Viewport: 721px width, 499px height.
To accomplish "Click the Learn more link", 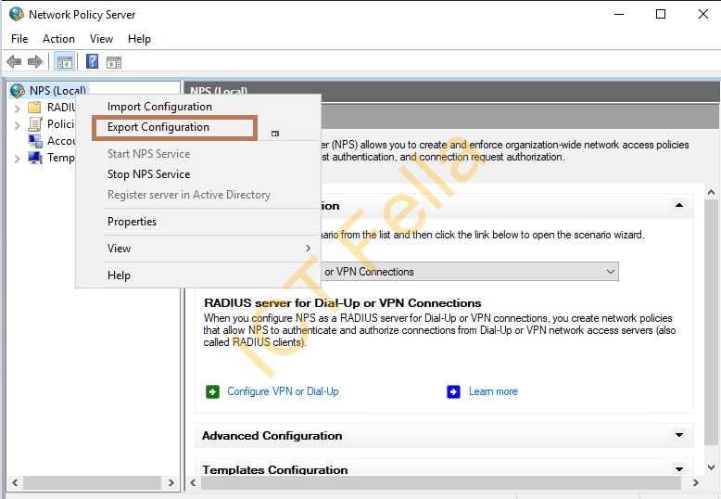I will point(493,391).
